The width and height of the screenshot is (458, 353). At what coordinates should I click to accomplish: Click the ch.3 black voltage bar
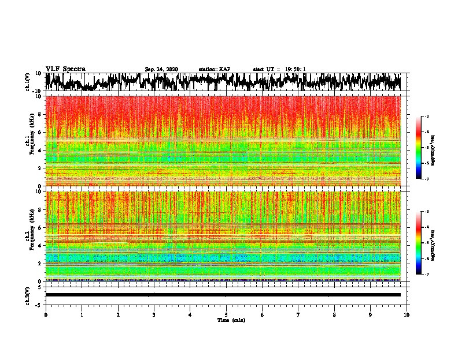[x=223, y=295]
